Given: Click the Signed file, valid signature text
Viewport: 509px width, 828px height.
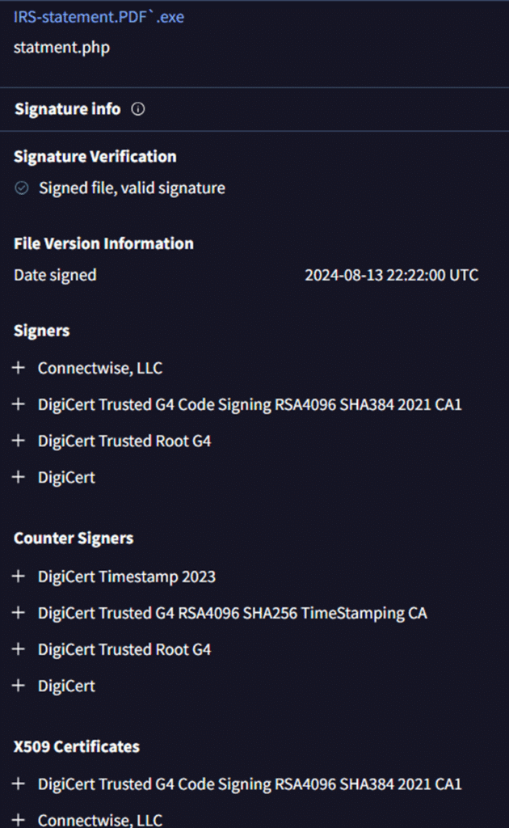Looking at the screenshot, I should point(132,188).
